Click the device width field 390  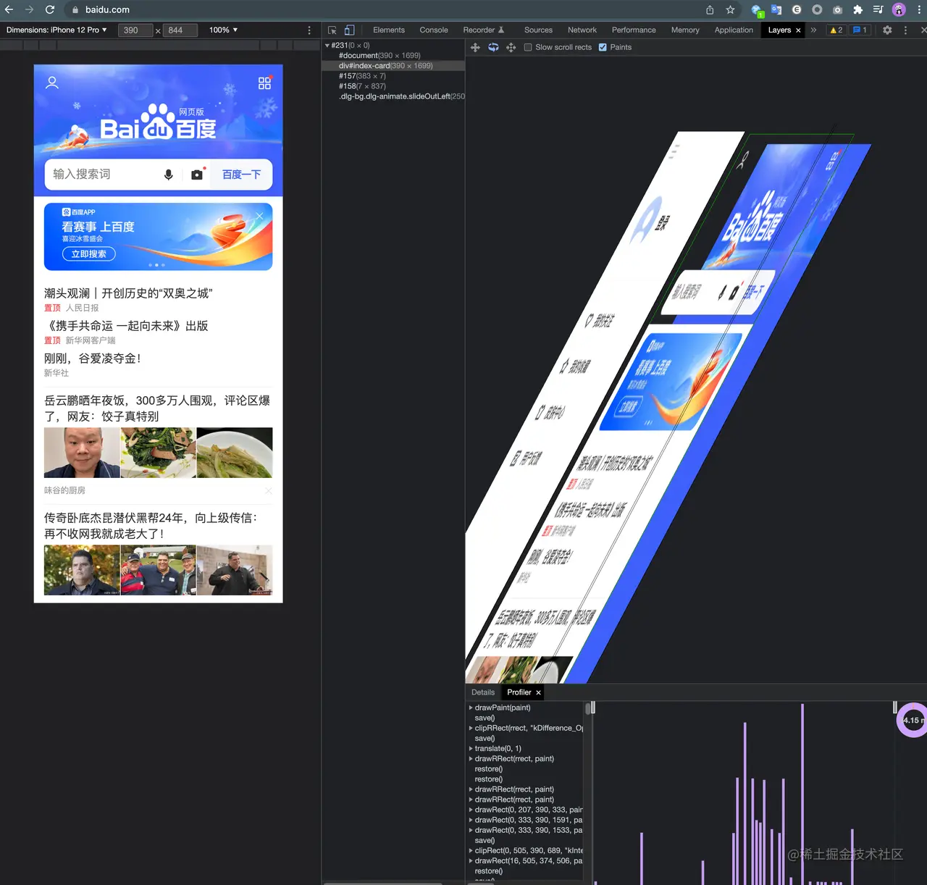pyautogui.click(x=135, y=30)
